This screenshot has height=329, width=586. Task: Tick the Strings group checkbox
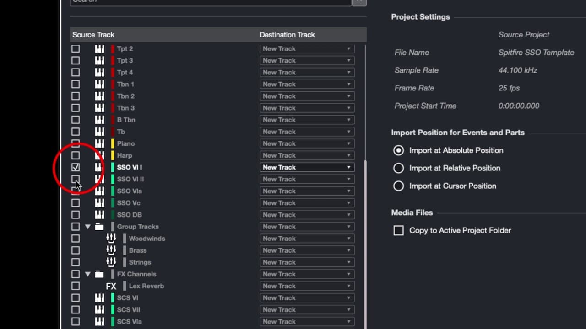pos(76,262)
